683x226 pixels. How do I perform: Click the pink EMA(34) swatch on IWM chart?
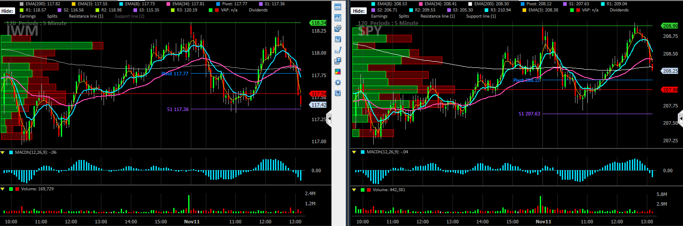pos(169,4)
